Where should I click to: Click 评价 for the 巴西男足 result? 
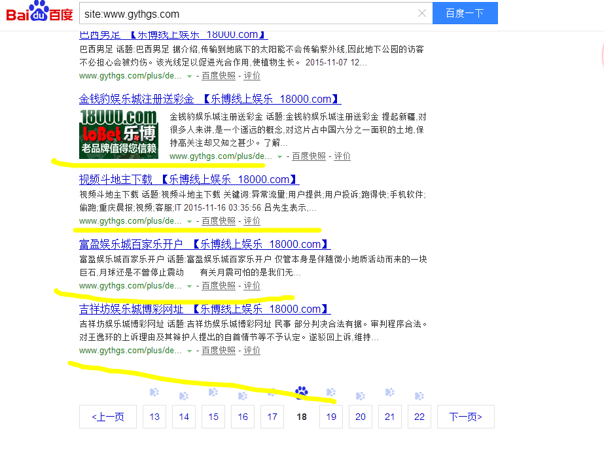tap(252, 76)
